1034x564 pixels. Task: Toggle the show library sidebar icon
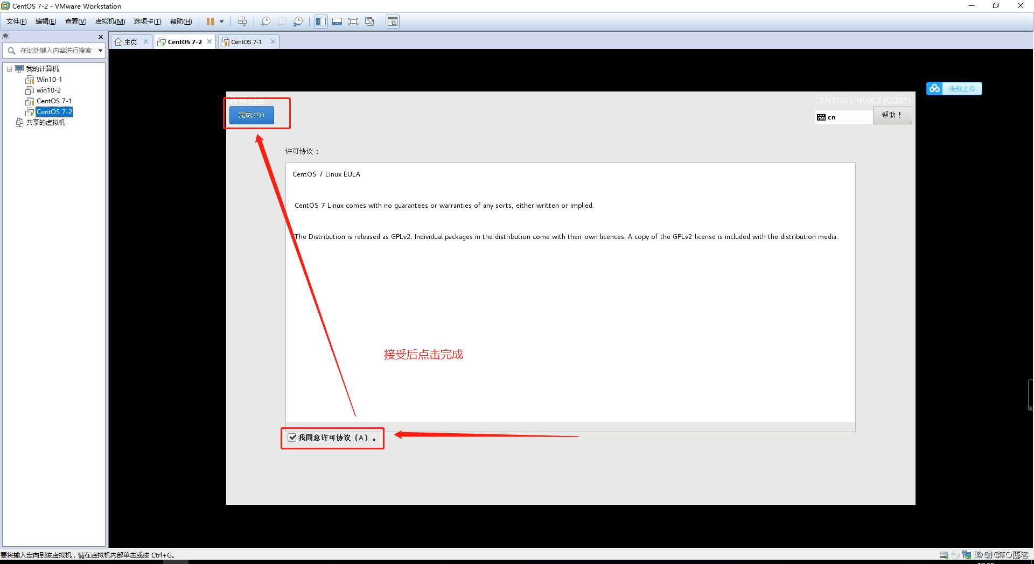pos(321,22)
